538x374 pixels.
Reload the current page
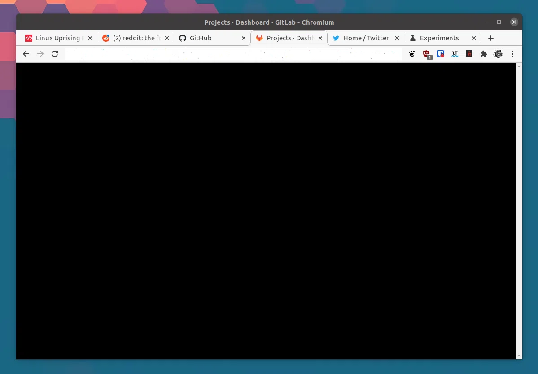pos(55,54)
